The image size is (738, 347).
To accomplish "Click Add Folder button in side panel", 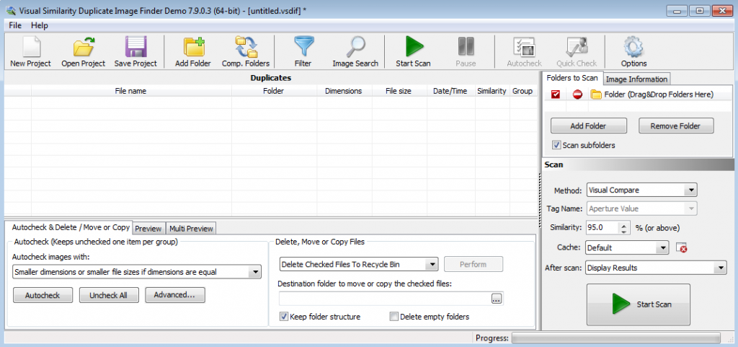I will pyautogui.click(x=588, y=126).
